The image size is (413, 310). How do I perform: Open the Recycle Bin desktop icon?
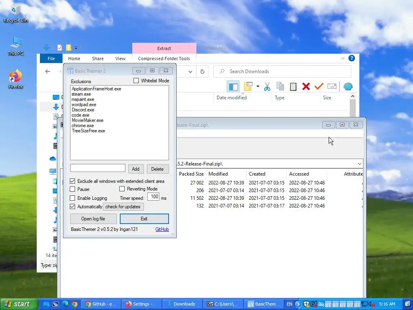pos(15,14)
